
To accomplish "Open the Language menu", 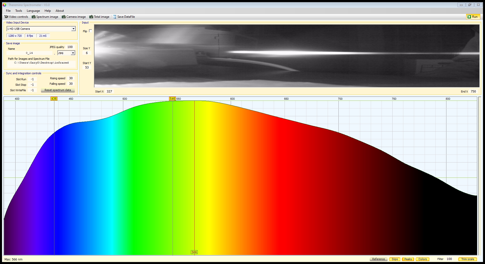I will point(33,11).
